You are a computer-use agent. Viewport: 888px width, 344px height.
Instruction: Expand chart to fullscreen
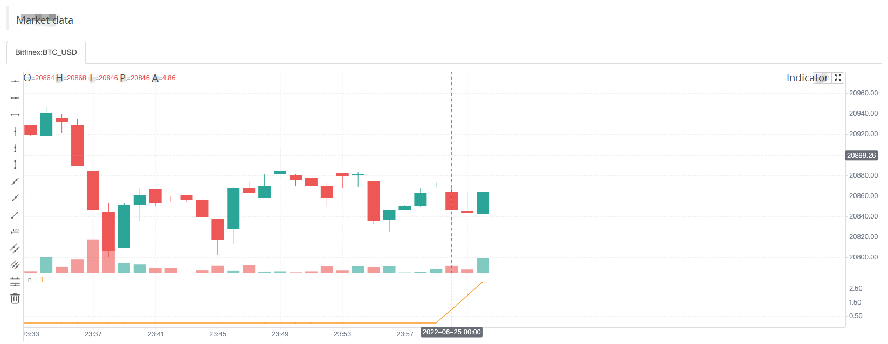(838, 78)
